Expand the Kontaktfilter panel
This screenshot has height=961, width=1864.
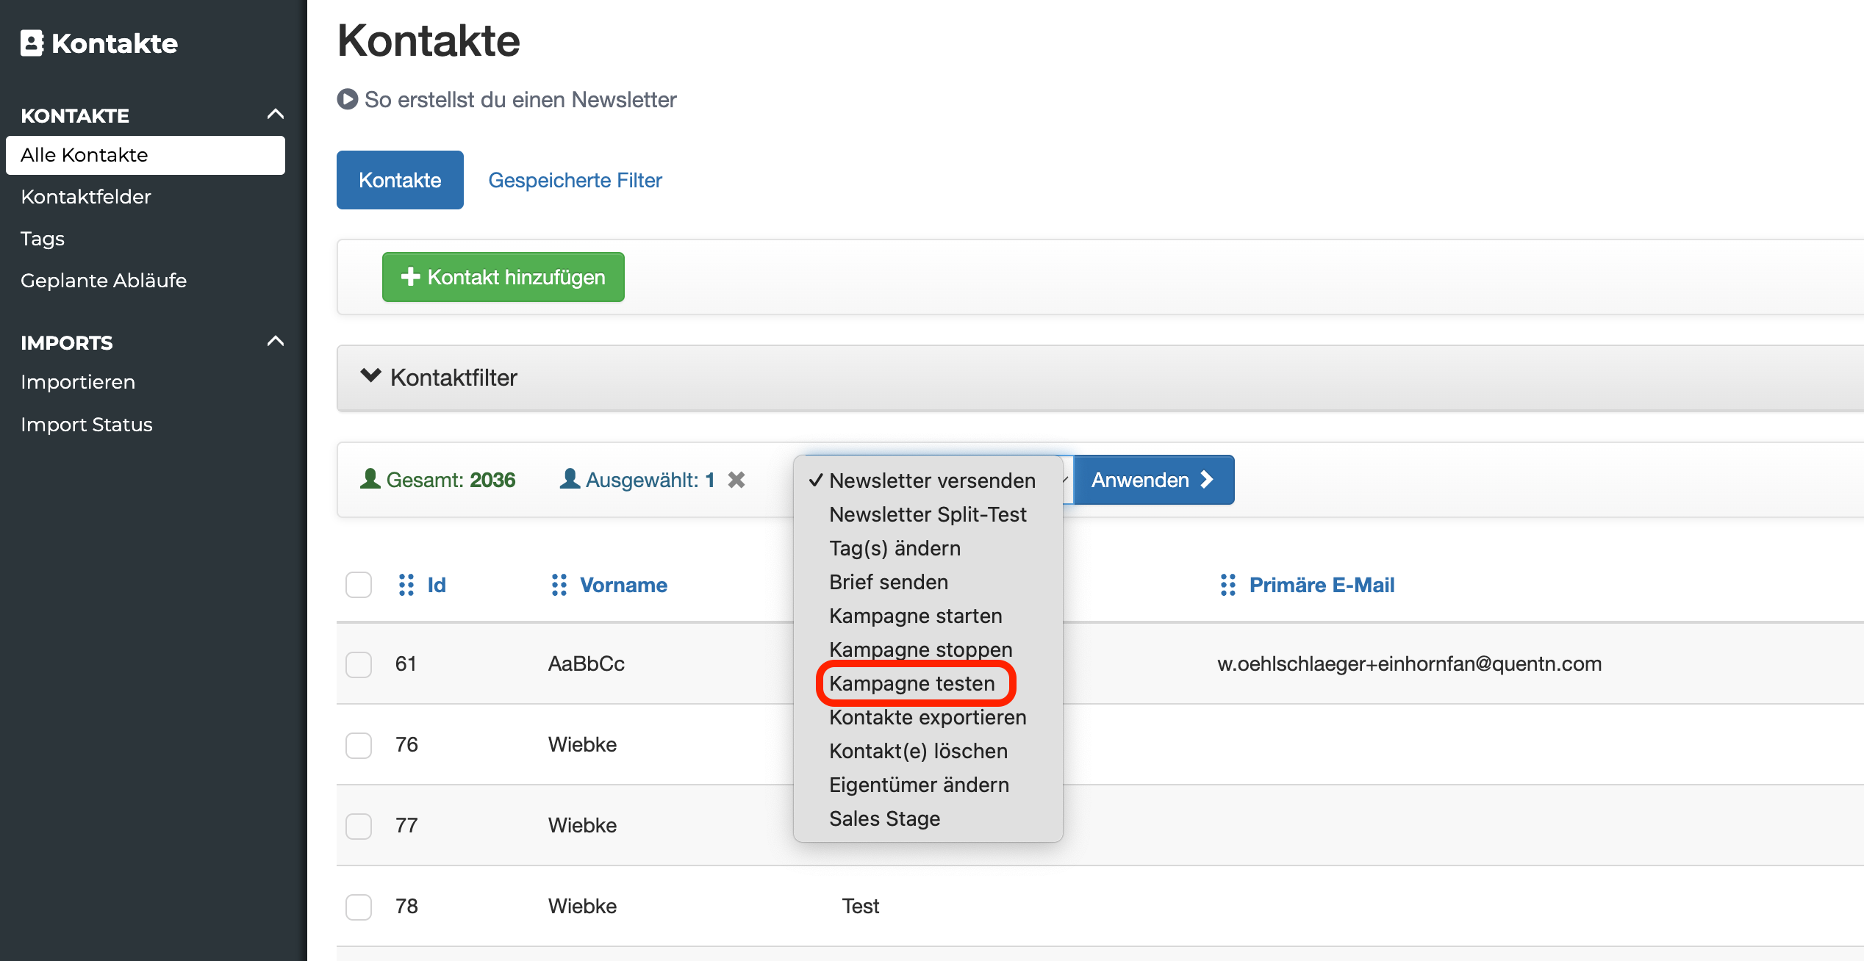[x=371, y=377]
